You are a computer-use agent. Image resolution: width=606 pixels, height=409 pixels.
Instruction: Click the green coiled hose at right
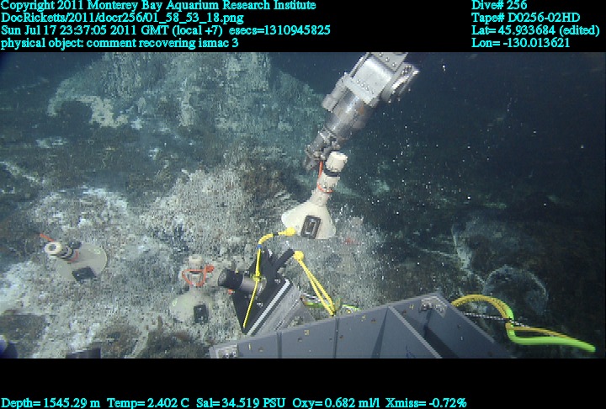pos(525,323)
